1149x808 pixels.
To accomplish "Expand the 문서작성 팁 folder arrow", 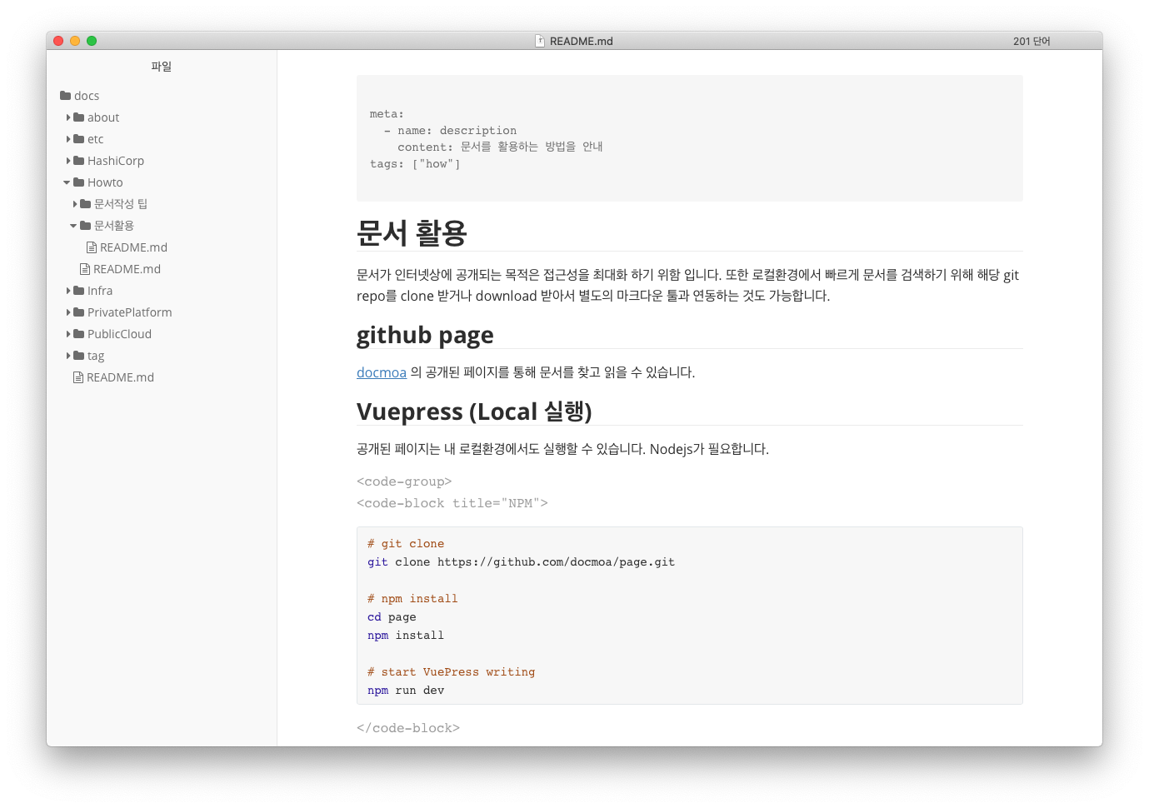I will coord(75,204).
